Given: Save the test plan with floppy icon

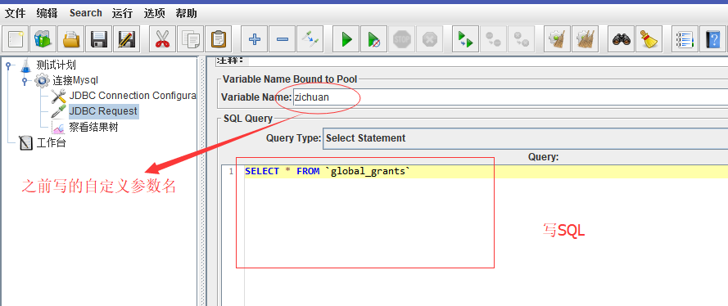Looking at the screenshot, I should (99, 39).
